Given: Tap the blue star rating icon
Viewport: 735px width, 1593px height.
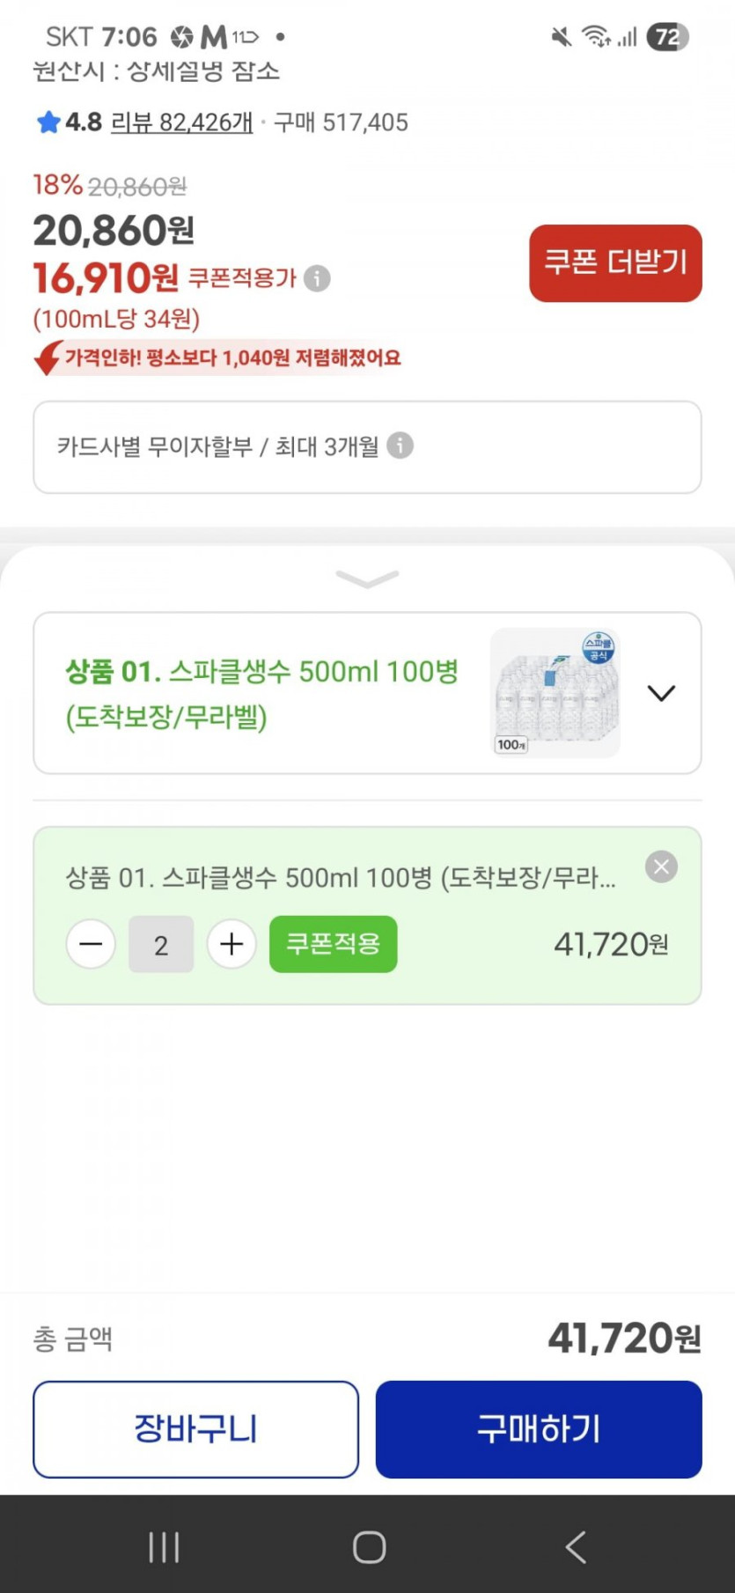Looking at the screenshot, I should [48, 122].
